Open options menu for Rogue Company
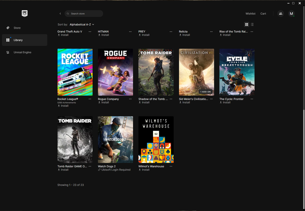 pyautogui.click(x=130, y=99)
